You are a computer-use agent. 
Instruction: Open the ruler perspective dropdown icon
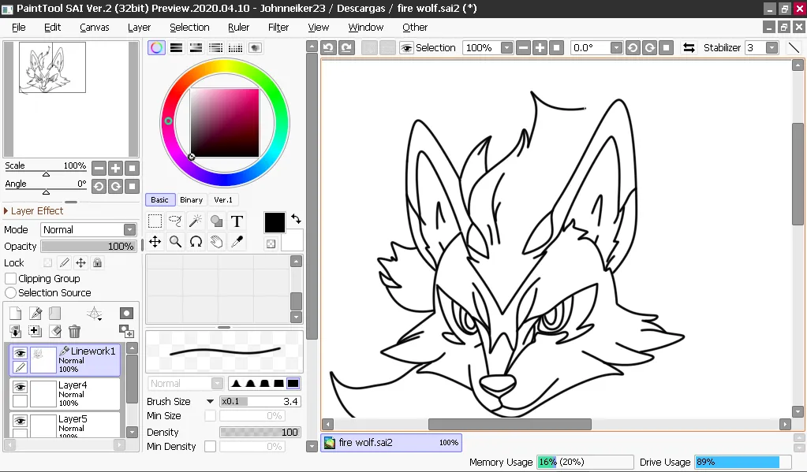click(94, 313)
